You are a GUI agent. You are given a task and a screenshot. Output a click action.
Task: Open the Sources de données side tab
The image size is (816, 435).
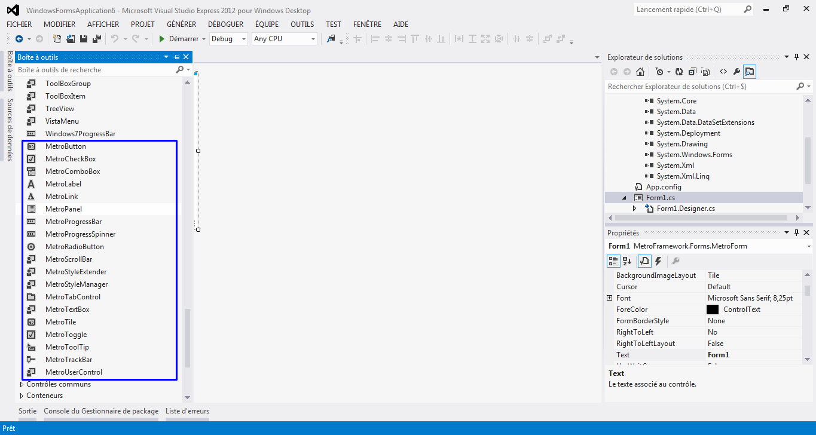click(10, 130)
